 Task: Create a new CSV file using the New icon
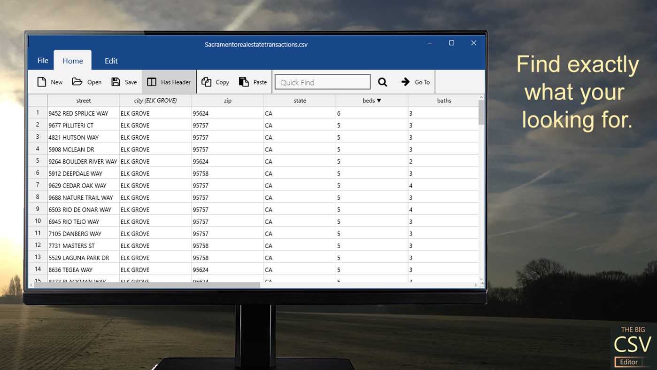(x=41, y=81)
